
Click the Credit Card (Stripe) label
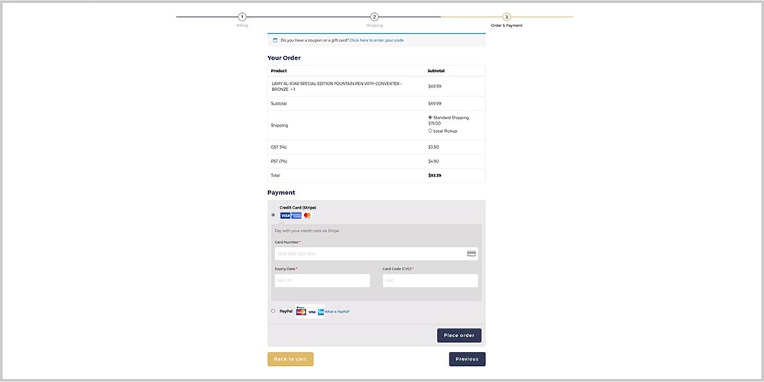(298, 208)
